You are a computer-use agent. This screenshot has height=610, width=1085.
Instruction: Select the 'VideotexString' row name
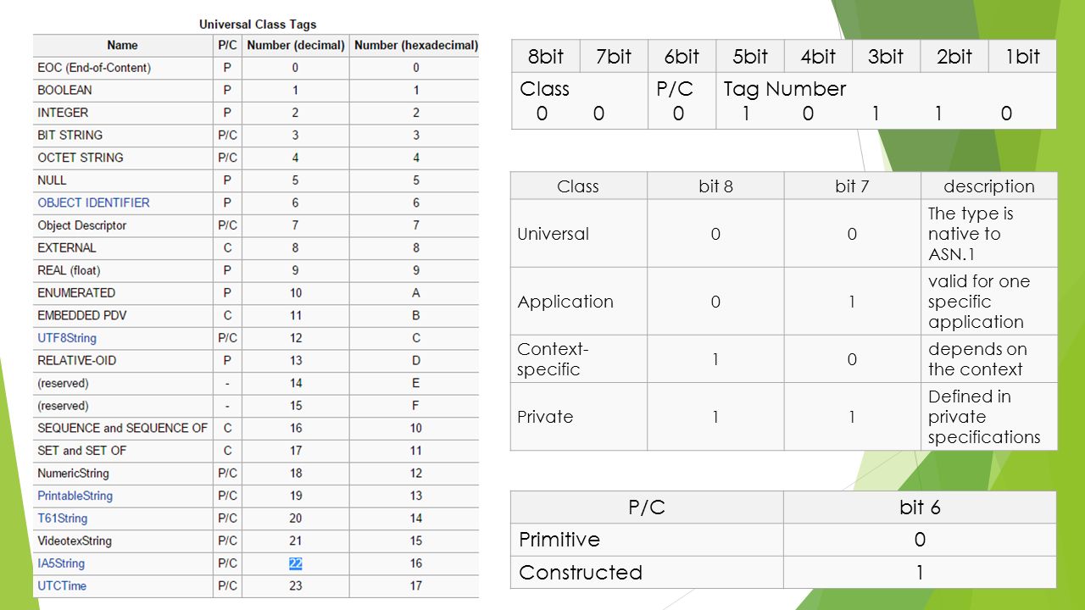click(75, 541)
